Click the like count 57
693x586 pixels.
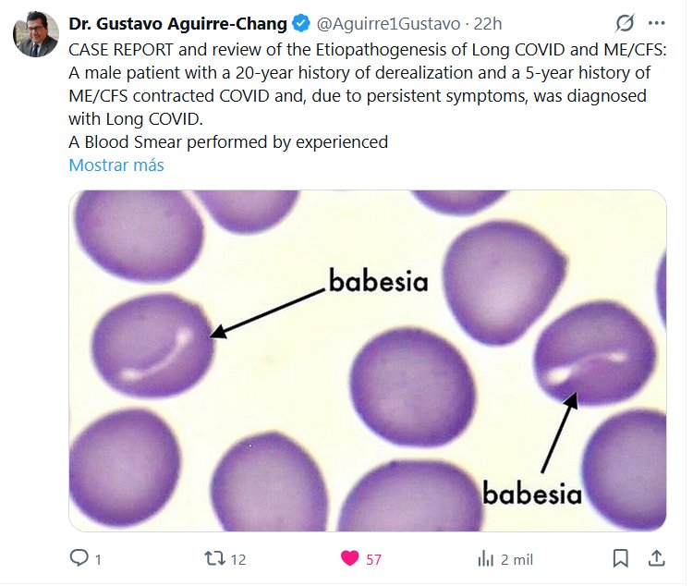373,559
